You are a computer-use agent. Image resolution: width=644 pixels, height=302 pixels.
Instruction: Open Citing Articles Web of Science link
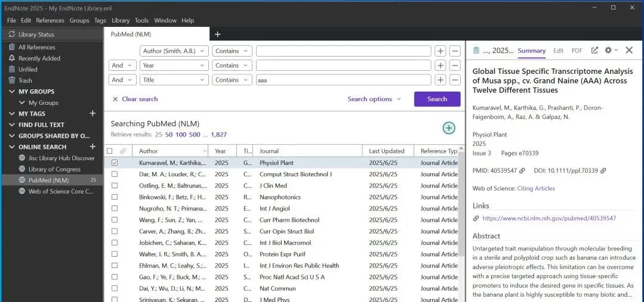click(x=535, y=188)
